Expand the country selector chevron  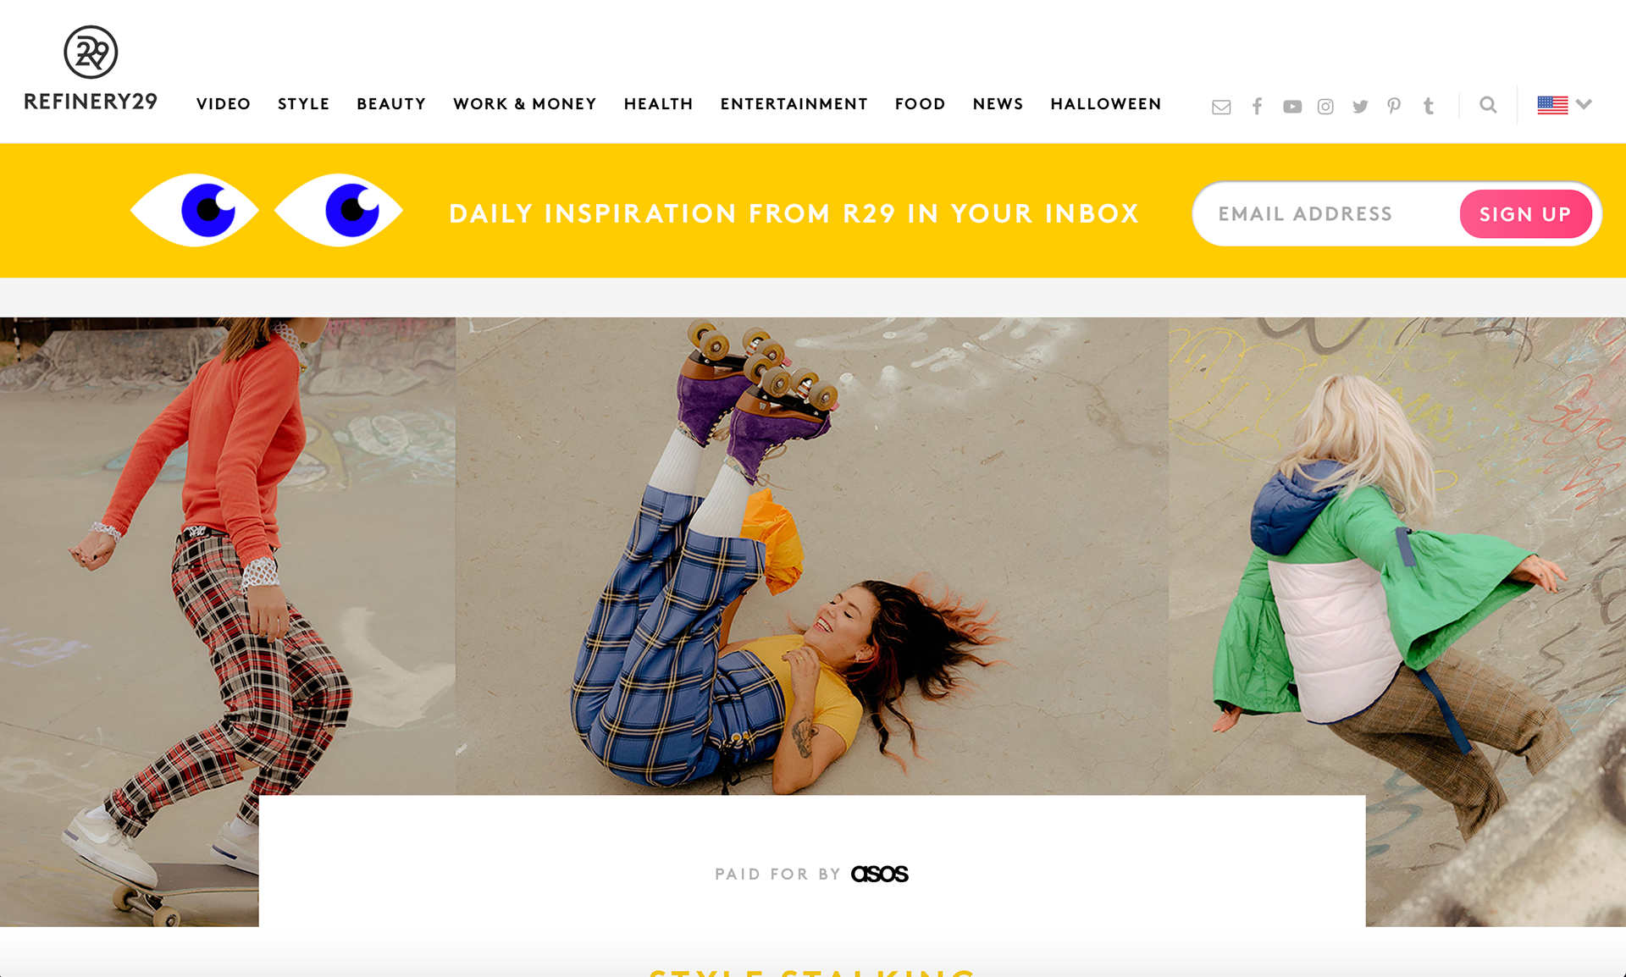pos(1584,104)
